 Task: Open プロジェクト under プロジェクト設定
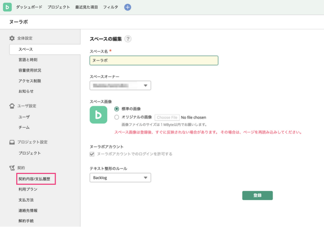click(x=30, y=153)
